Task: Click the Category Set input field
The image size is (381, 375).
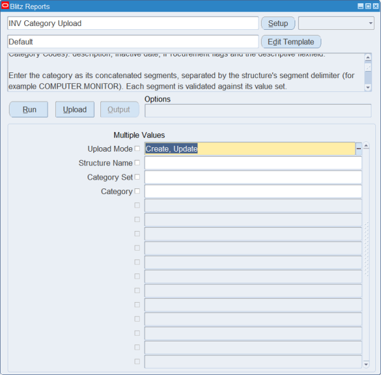Action: point(253,177)
